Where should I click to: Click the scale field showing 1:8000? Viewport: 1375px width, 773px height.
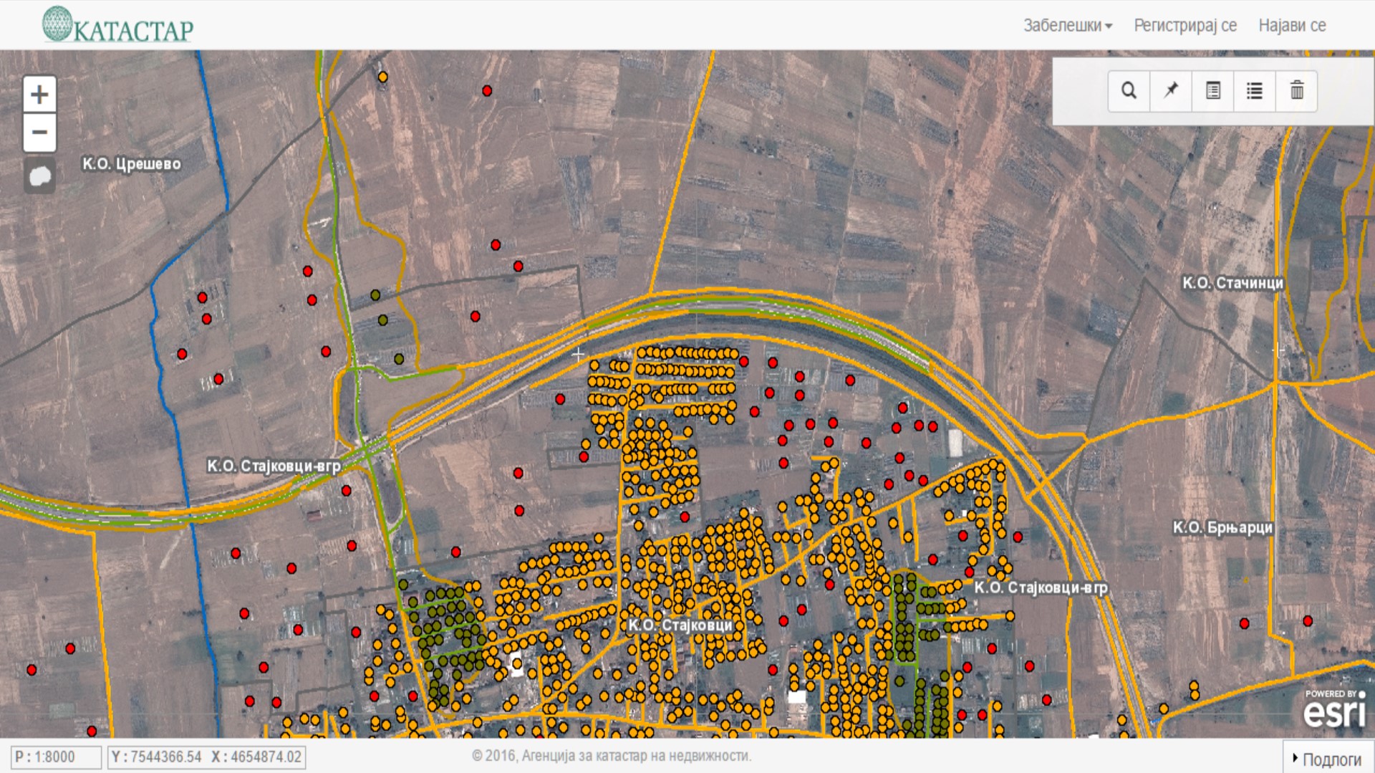pos(56,757)
